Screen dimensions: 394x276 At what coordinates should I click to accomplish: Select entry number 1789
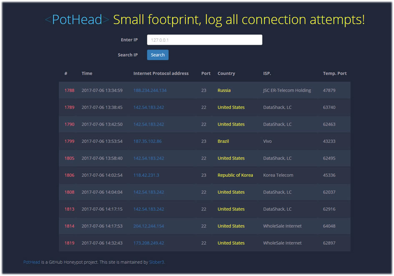click(69, 107)
